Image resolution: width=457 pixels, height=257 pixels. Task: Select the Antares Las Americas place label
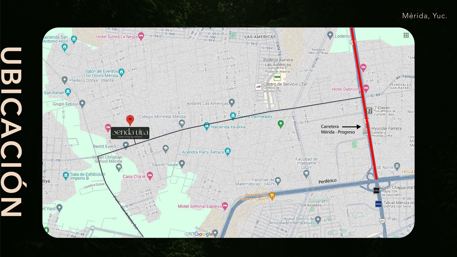click(208, 104)
